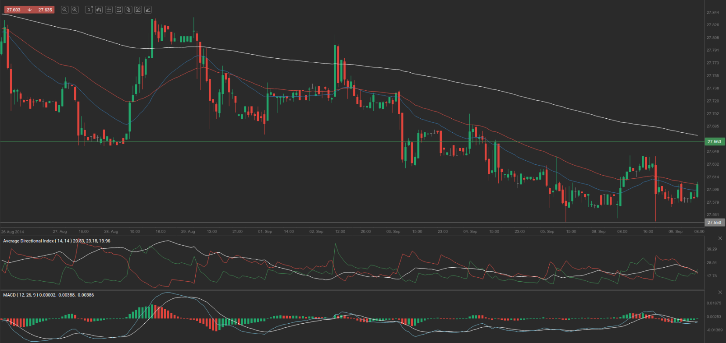
Task: Open the indicator settings sliders icon
Action: pos(109,10)
